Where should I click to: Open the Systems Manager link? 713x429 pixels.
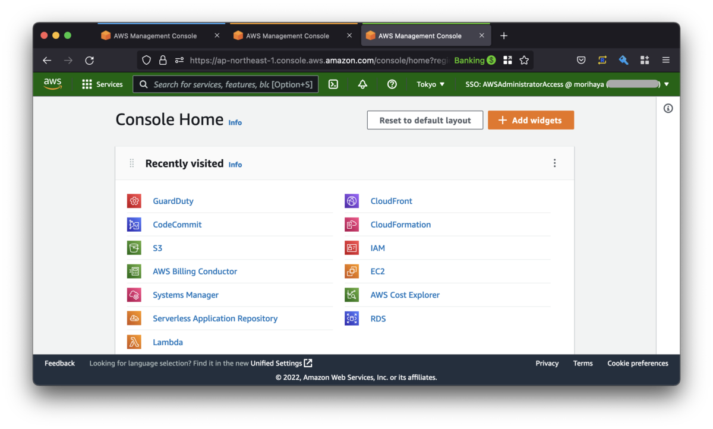(185, 295)
